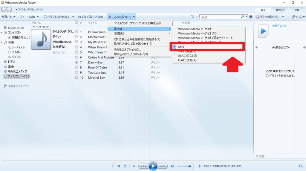Check track 2 checkbox
This screenshot has width=306, height=171.
click(76, 37)
